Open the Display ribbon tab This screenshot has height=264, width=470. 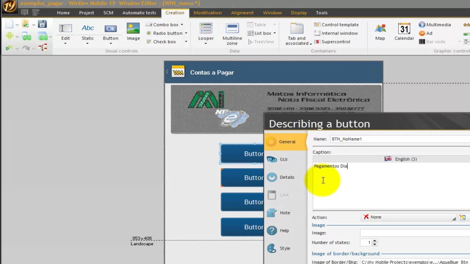(299, 12)
